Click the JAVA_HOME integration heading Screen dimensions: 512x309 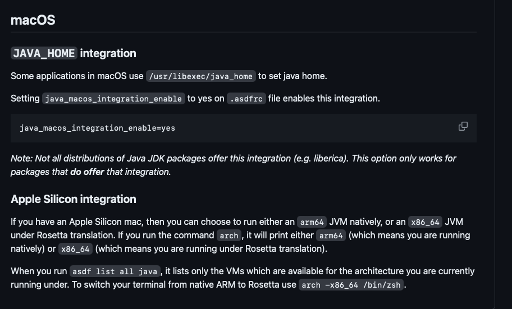(x=74, y=53)
